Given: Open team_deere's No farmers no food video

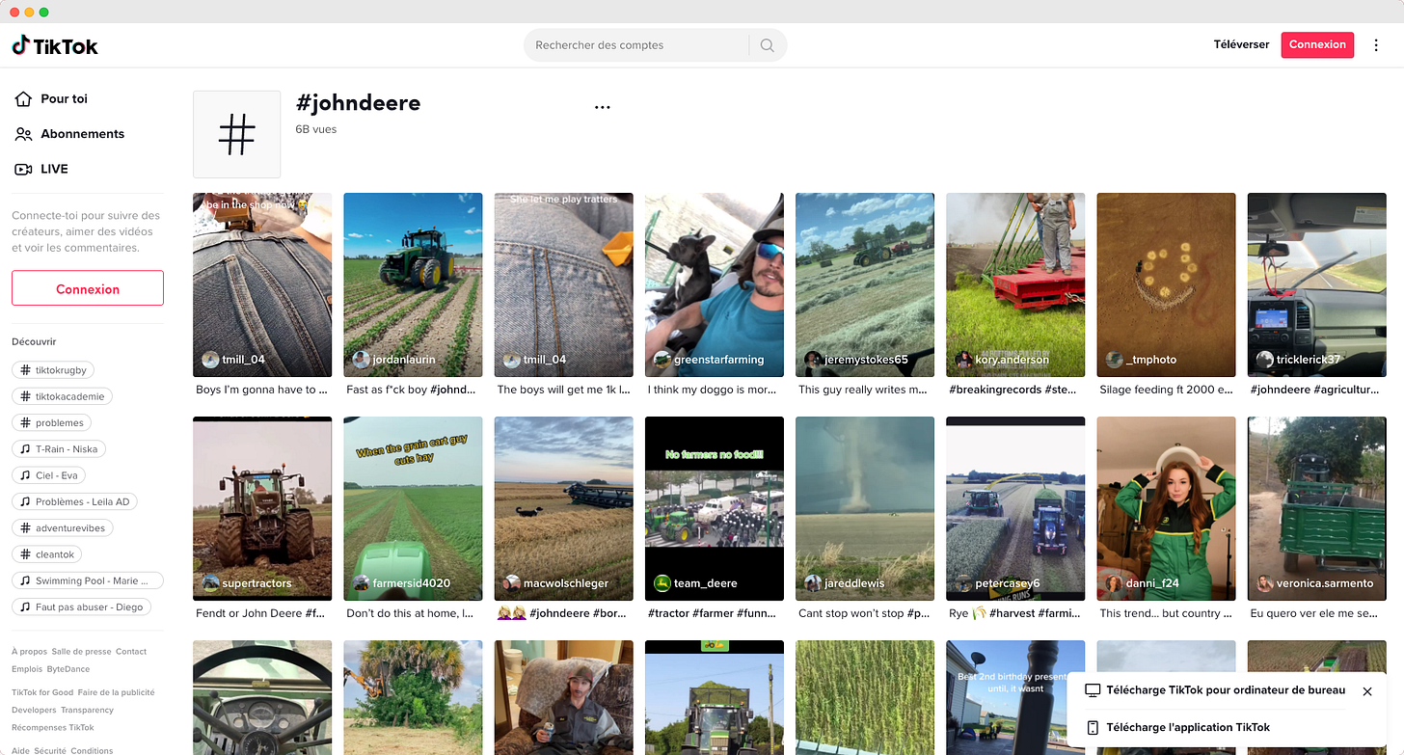Looking at the screenshot, I should click(x=715, y=508).
